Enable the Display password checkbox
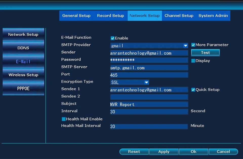The width and height of the screenshot is (243, 159). click(193, 61)
